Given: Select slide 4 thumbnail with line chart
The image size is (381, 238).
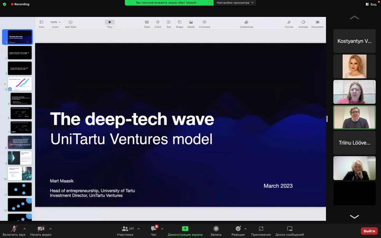Looking at the screenshot, I should 20,84.
